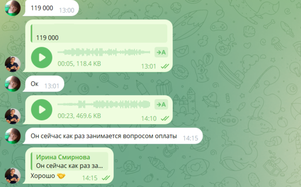The height and width of the screenshot is (187, 301).
Task: Open avatar beside the "Хорошо" reply
Action: click(x=13, y=176)
